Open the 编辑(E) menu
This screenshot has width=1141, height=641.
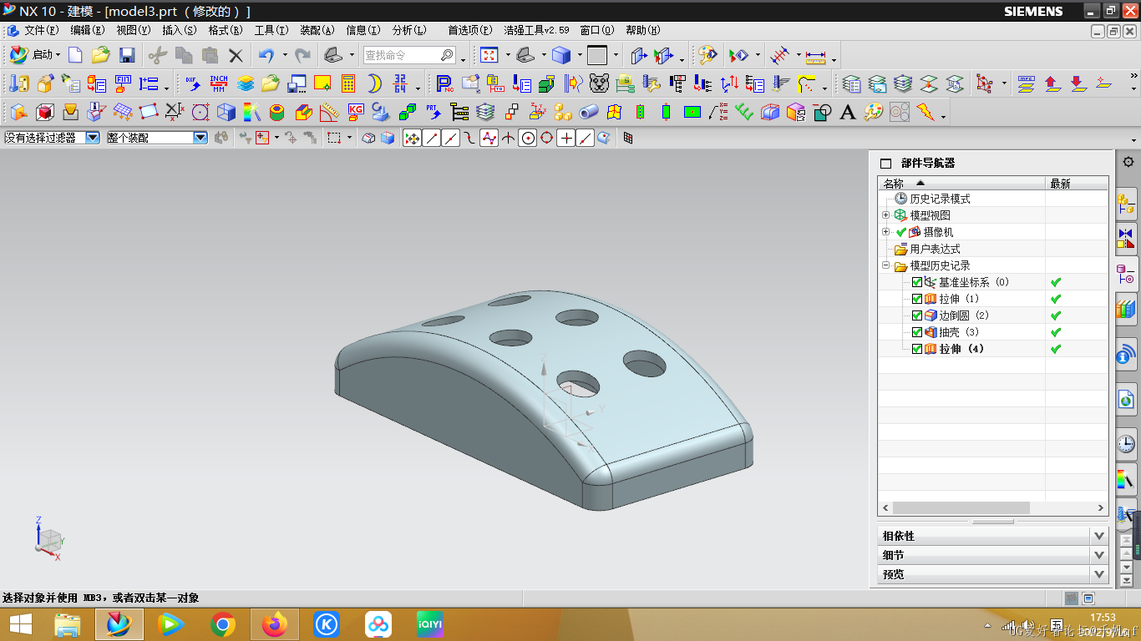pyautogui.click(x=88, y=30)
